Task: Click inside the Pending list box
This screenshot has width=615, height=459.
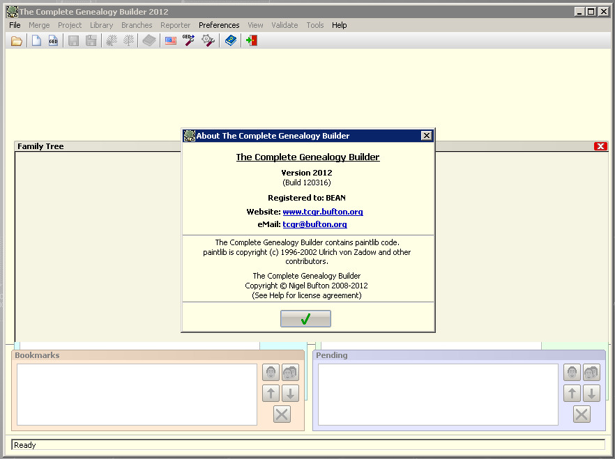Action: (438, 394)
